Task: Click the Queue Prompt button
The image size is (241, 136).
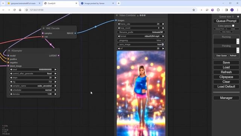Action: click(226, 21)
